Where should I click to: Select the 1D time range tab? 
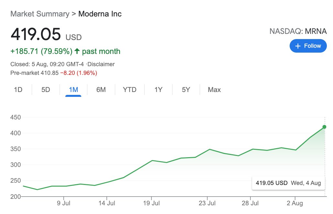pyautogui.click(x=18, y=90)
